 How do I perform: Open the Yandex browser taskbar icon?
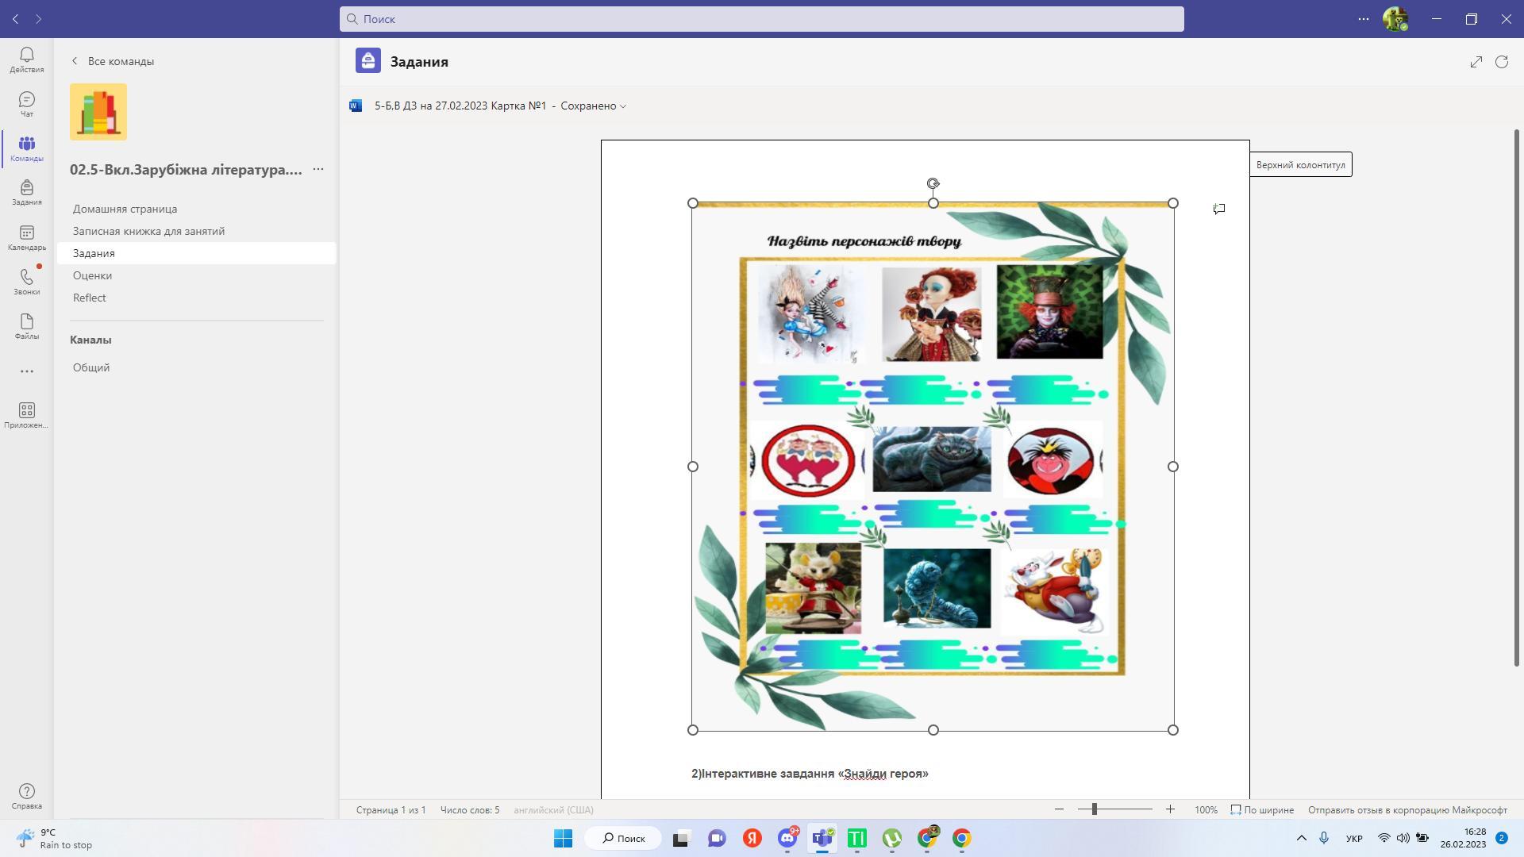click(x=752, y=838)
